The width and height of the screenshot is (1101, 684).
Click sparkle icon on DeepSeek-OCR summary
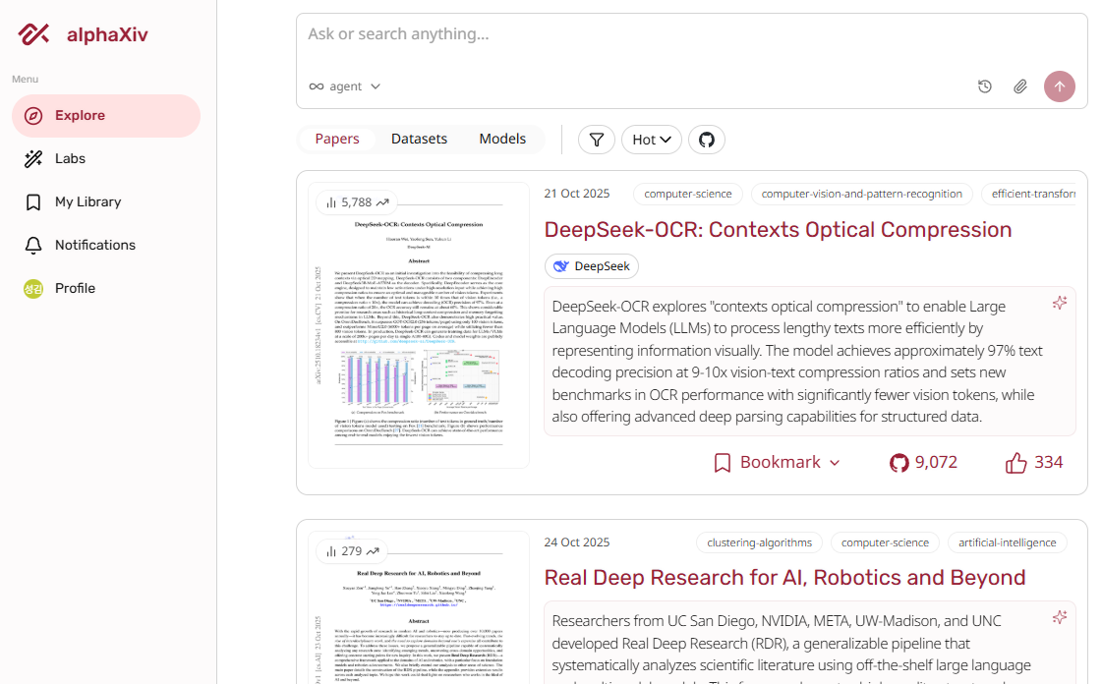(x=1059, y=303)
